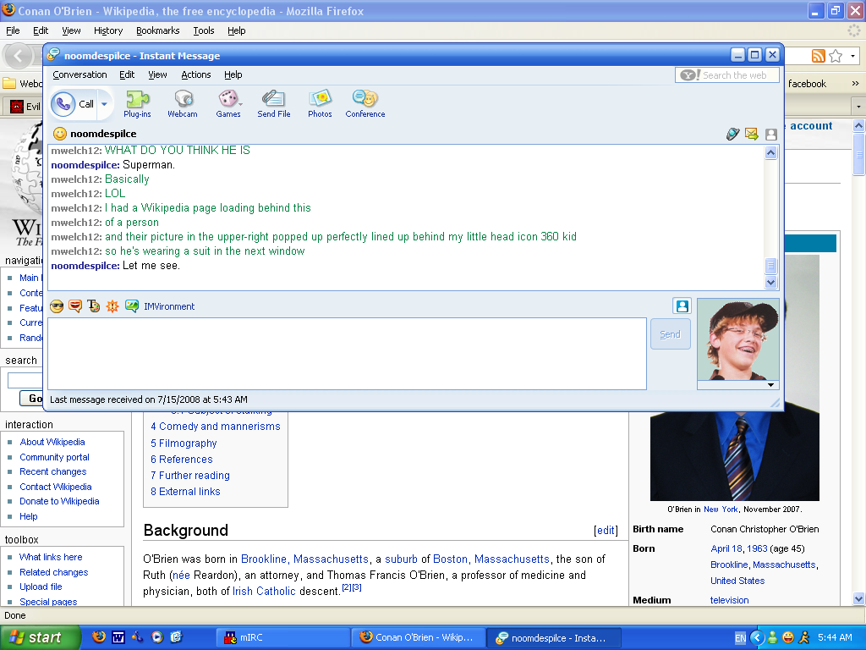Click the phone icon right of contact name
Screen dimensions: 866x650
[x=733, y=134]
